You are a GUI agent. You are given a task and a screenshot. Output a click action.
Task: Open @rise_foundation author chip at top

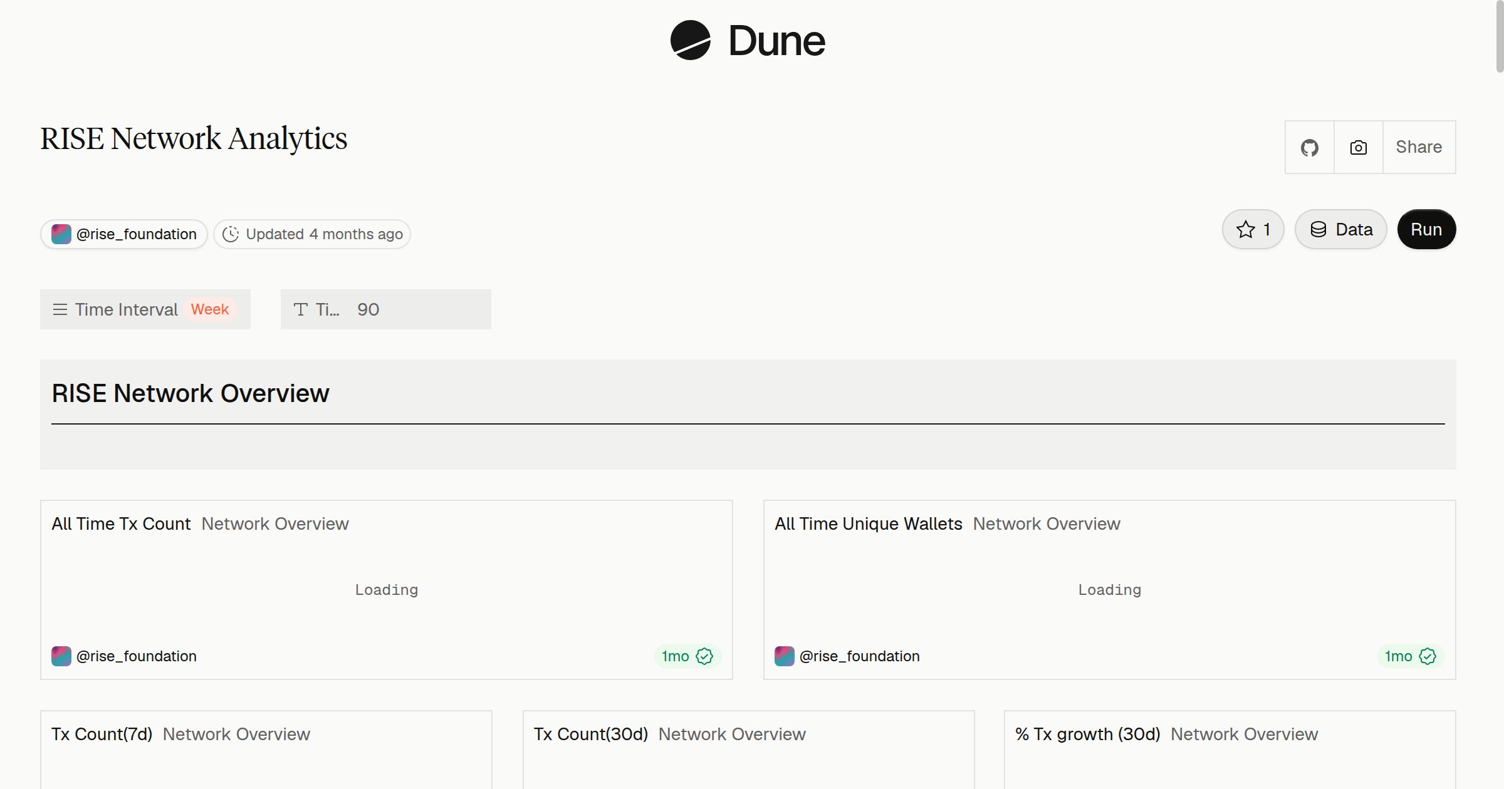click(x=124, y=234)
